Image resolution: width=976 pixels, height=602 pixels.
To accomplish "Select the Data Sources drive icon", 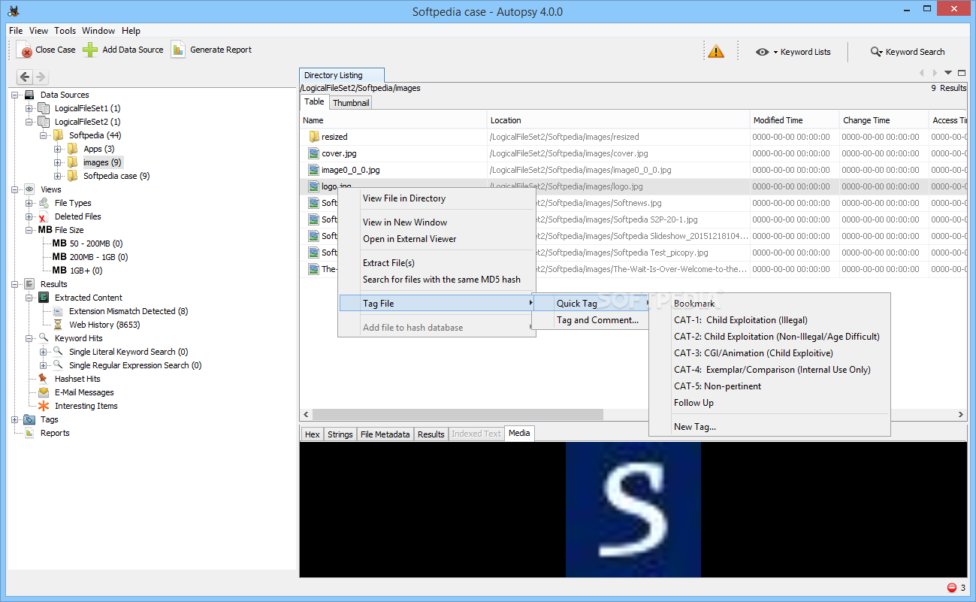I will pos(30,95).
